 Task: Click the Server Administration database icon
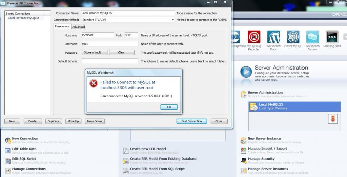click(x=243, y=94)
